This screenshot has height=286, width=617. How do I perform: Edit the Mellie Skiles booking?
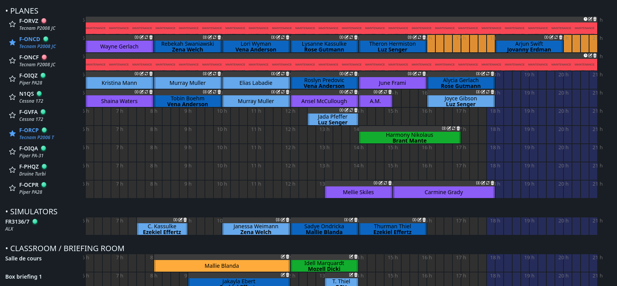pyautogui.click(x=380, y=183)
